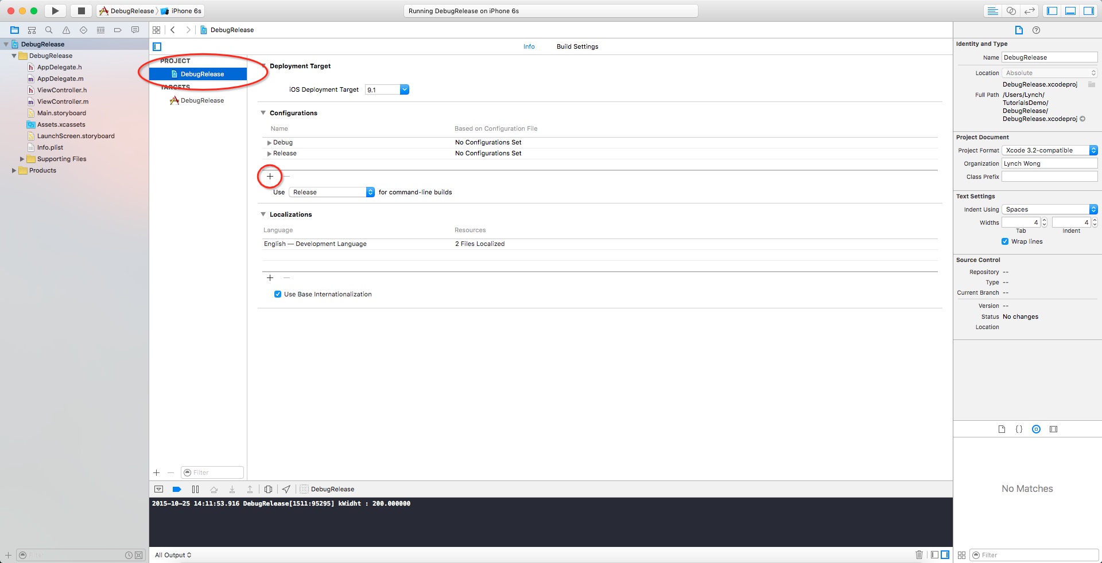
Task: Select Main.storyboard file
Action: pos(61,113)
